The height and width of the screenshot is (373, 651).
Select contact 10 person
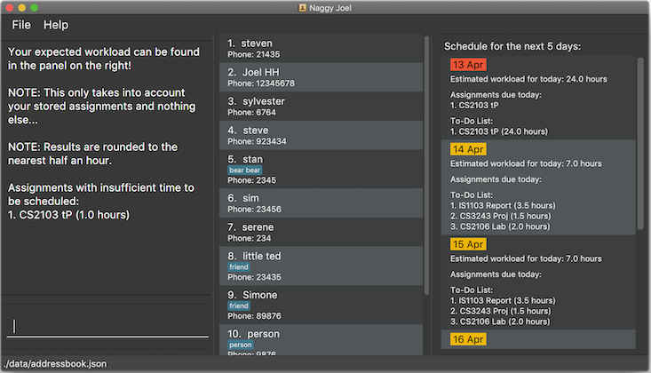coord(321,340)
